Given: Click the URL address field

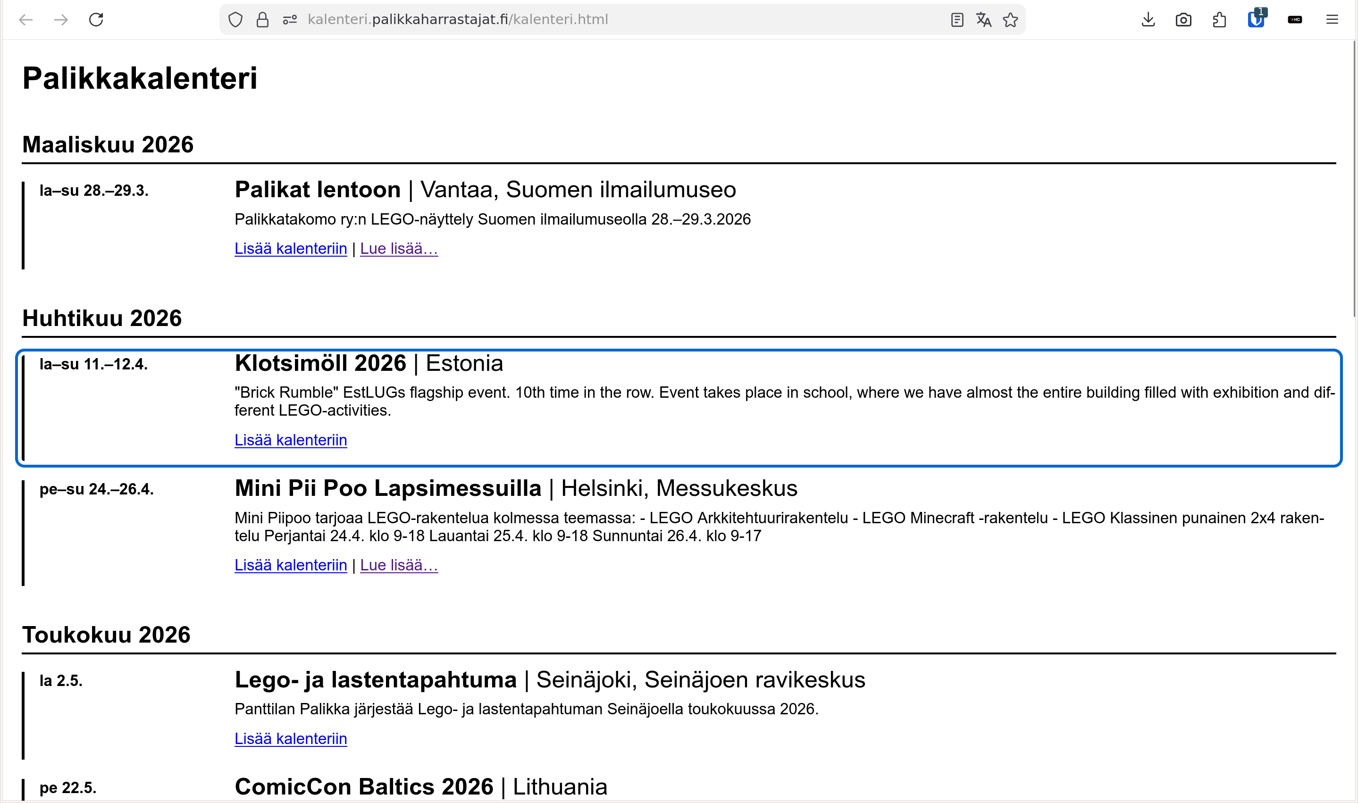Looking at the screenshot, I should pyautogui.click(x=595, y=20).
